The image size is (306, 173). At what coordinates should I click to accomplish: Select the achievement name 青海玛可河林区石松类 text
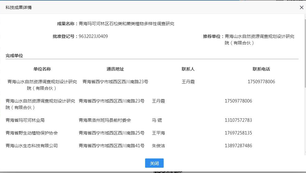[x=126, y=24]
